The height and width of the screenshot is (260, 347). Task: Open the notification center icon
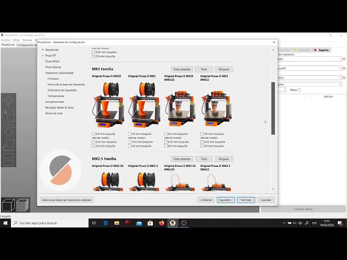pos(340,223)
